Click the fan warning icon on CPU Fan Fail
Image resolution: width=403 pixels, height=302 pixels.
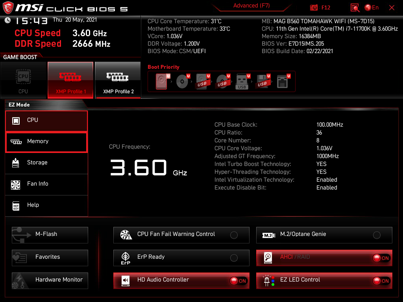point(126,235)
